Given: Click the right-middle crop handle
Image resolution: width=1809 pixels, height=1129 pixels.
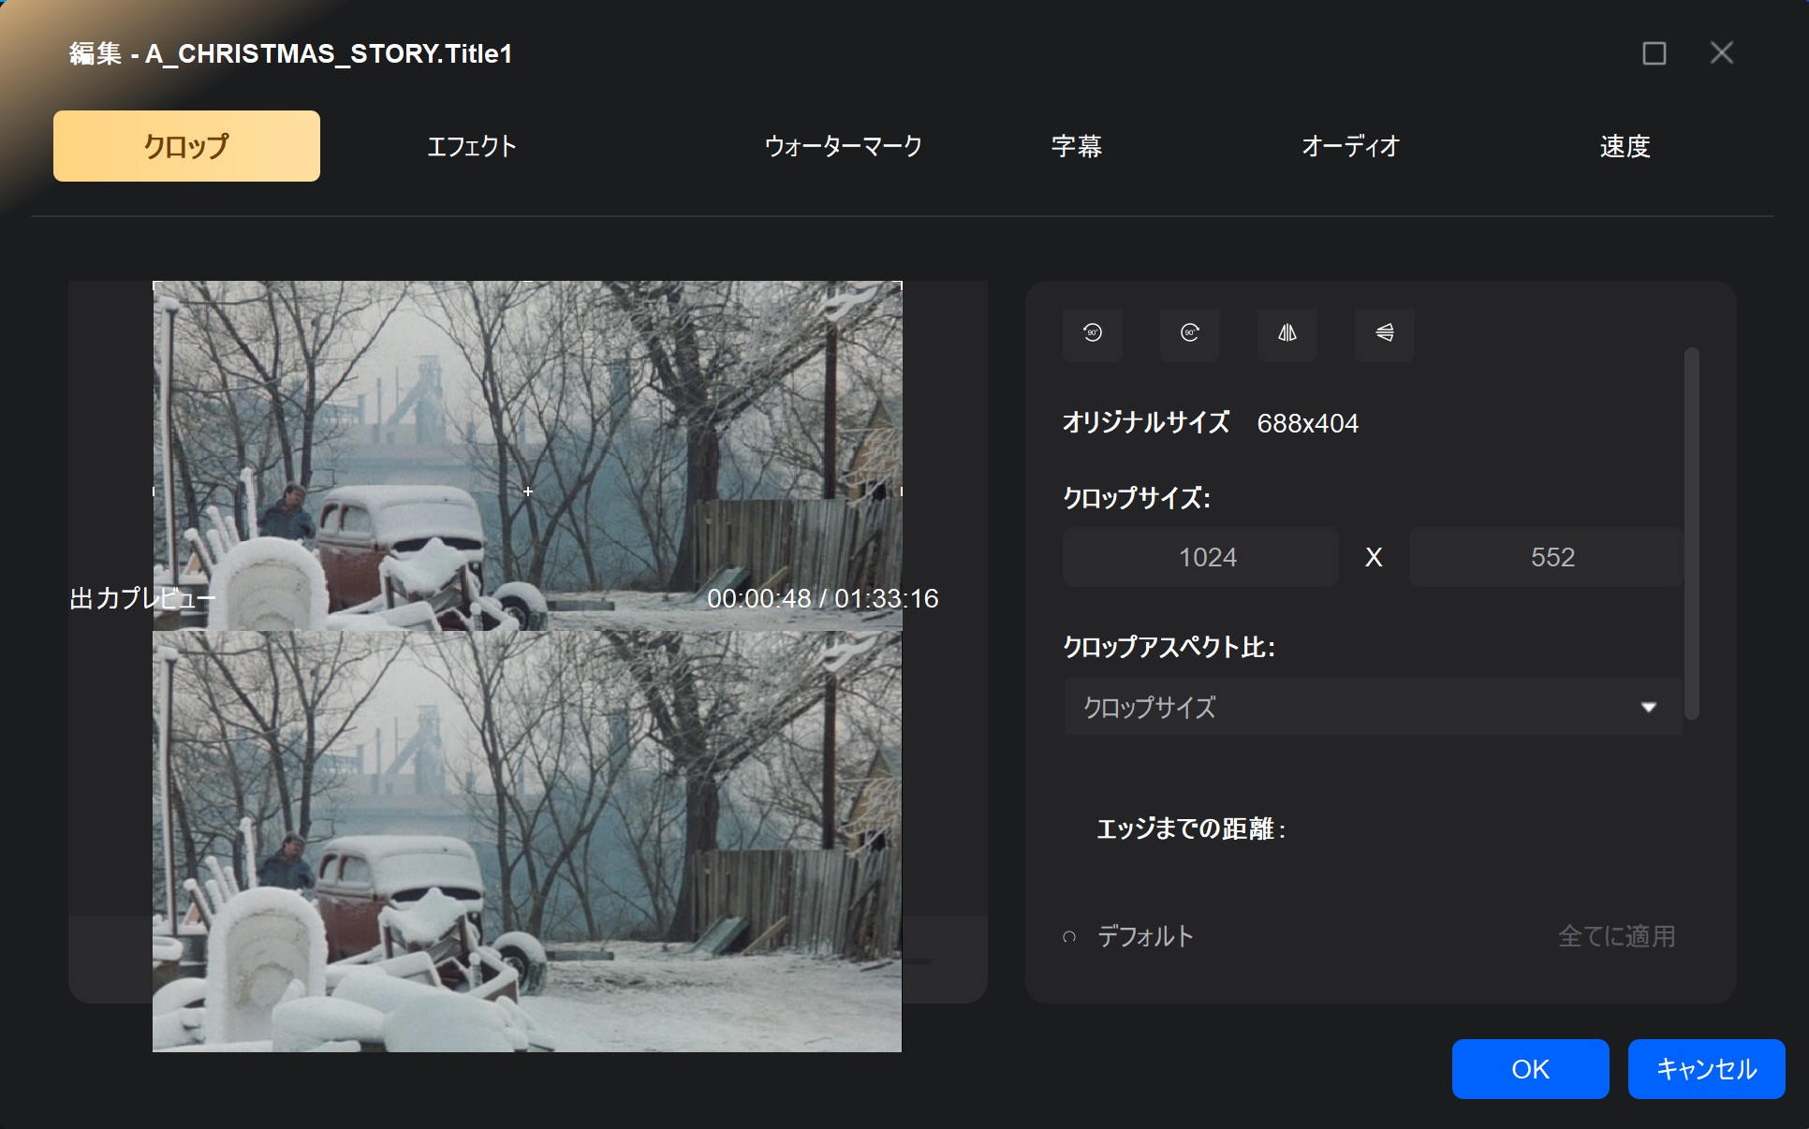Looking at the screenshot, I should [901, 491].
